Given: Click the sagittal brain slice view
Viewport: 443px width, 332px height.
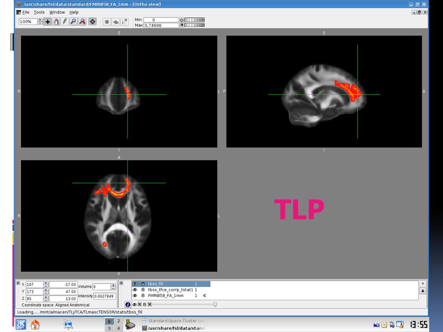Looking at the screenshot, I should click(324, 91).
